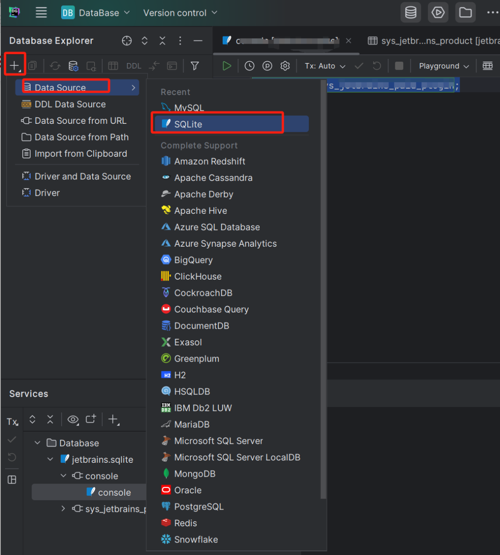Open query history clock icon
This screenshot has height=555, width=500.
pyautogui.click(x=250, y=66)
